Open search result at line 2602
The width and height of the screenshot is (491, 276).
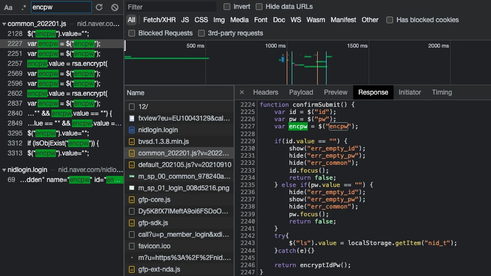pyautogui.click(x=62, y=93)
